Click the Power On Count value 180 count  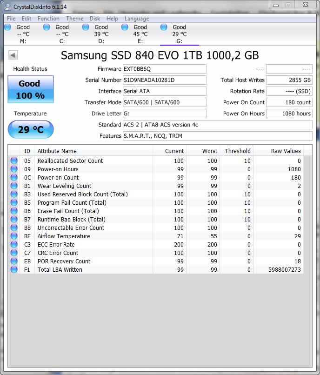tap(289, 102)
